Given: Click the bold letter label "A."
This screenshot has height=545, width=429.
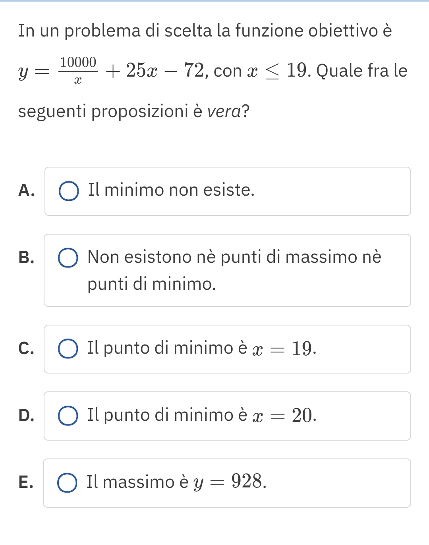Looking at the screenshot, I should [26, 191].
